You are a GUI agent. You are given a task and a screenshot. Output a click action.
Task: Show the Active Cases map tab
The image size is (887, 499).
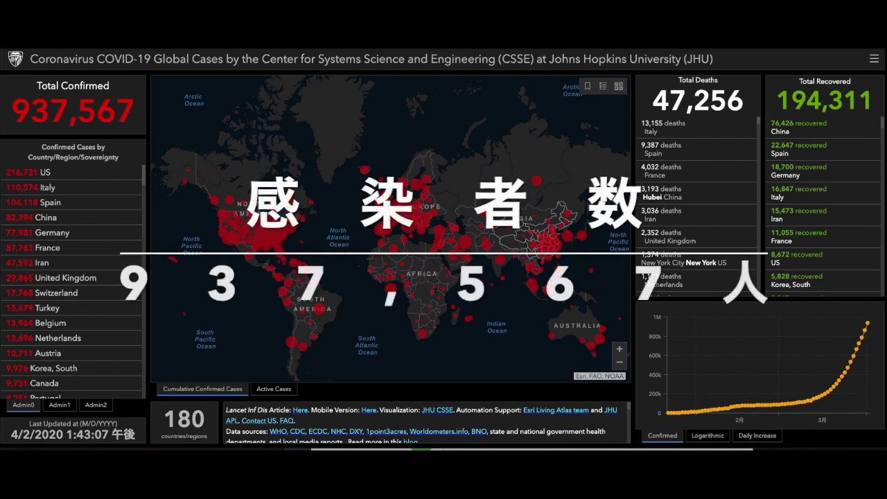[x=274, y=389]
